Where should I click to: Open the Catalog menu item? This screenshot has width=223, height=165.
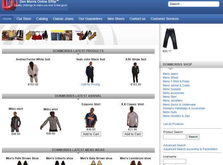42,19
